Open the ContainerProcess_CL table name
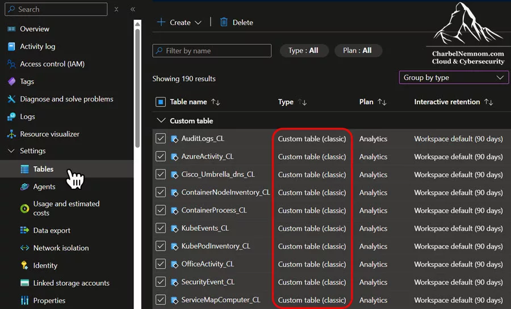511x309 pixels. click(214, 210)
